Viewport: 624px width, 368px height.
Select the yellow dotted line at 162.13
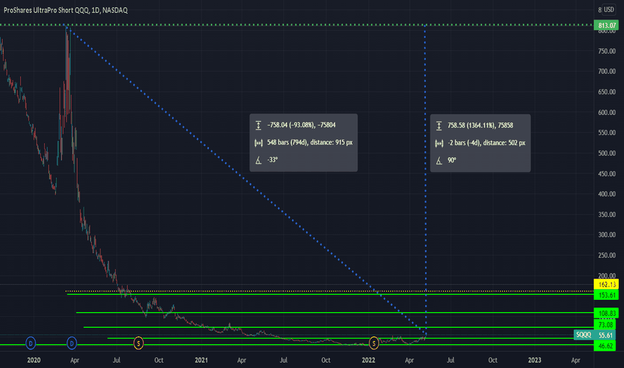329,291
